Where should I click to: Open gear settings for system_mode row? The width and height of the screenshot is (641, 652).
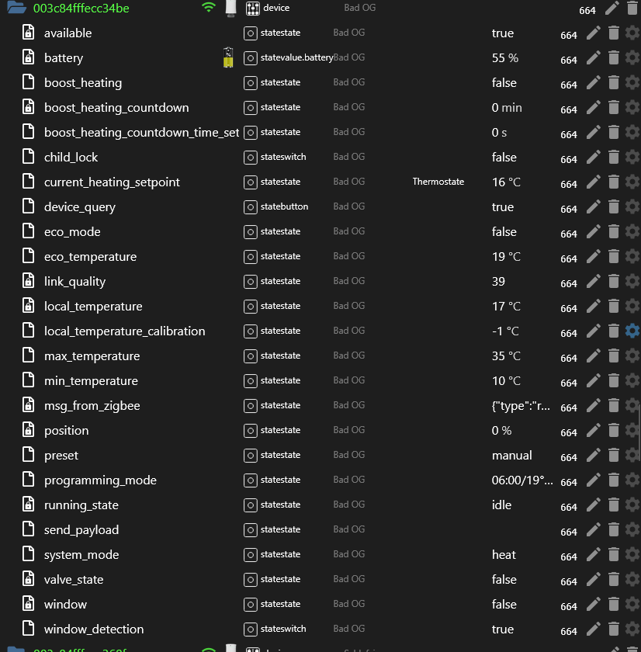point(632,555)
